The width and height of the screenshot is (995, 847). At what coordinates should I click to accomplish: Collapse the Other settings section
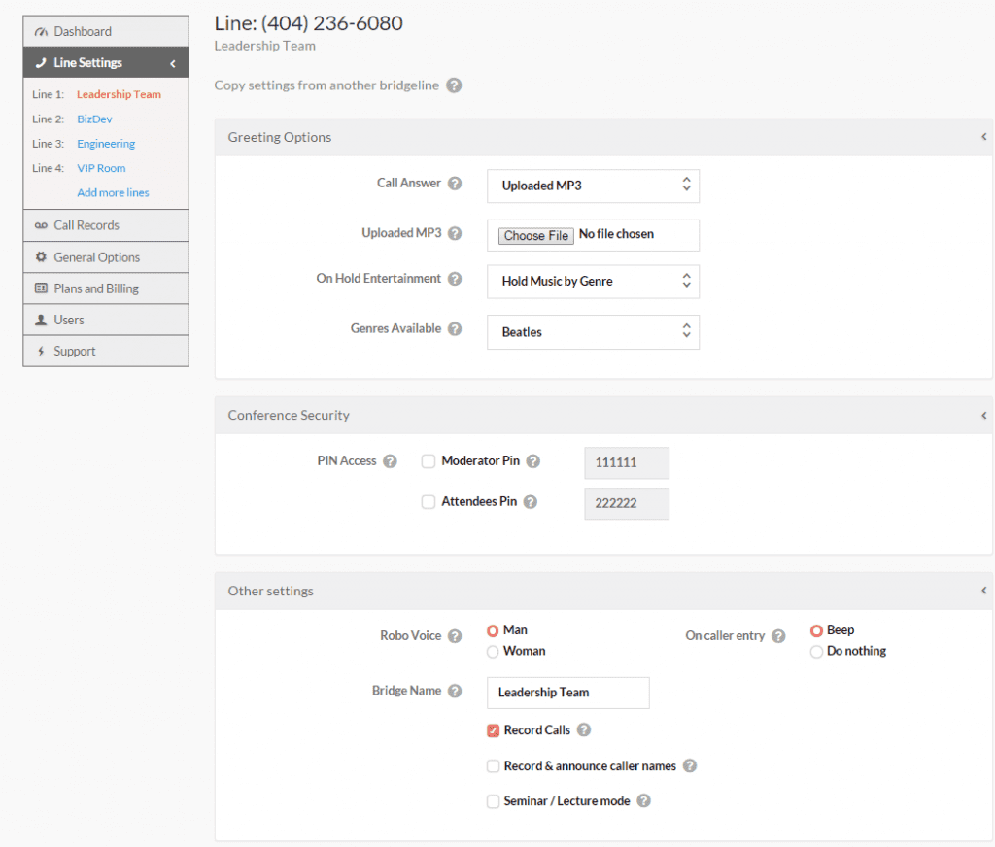[983, 591]
